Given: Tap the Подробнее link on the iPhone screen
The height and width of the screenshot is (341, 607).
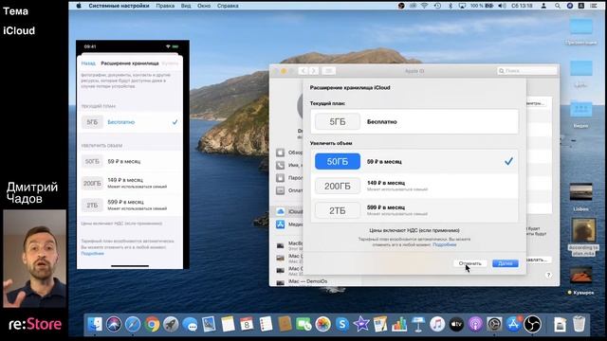Looking at the screenshot, I should 93,253.
